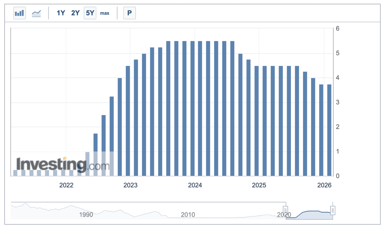This screenshot has height=229, width=385.
Task: Click the leftmost bar in the chart
Action: [15, 173]
